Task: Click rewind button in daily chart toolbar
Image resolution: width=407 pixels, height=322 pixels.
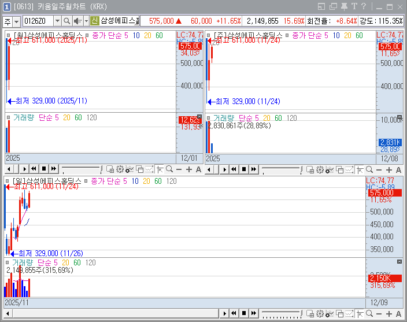Action: tap(234, 313)
